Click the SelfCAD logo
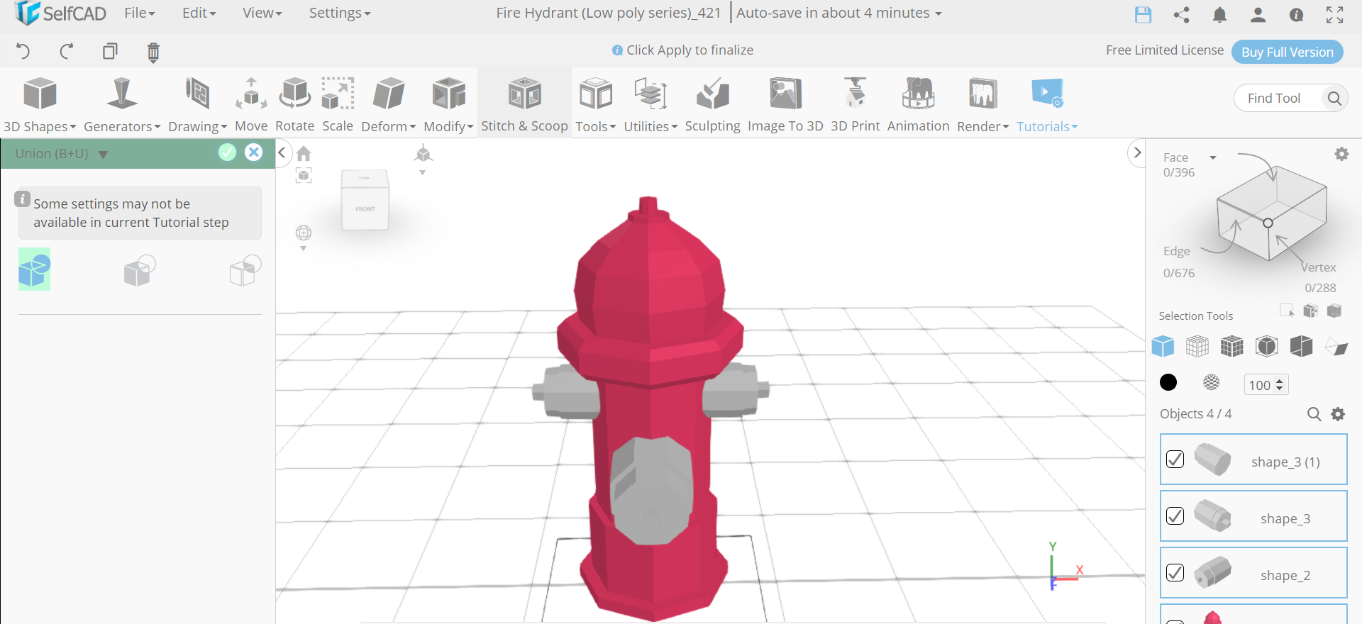The height and width of the screenshot is (624, 1362). pos(61,13)
